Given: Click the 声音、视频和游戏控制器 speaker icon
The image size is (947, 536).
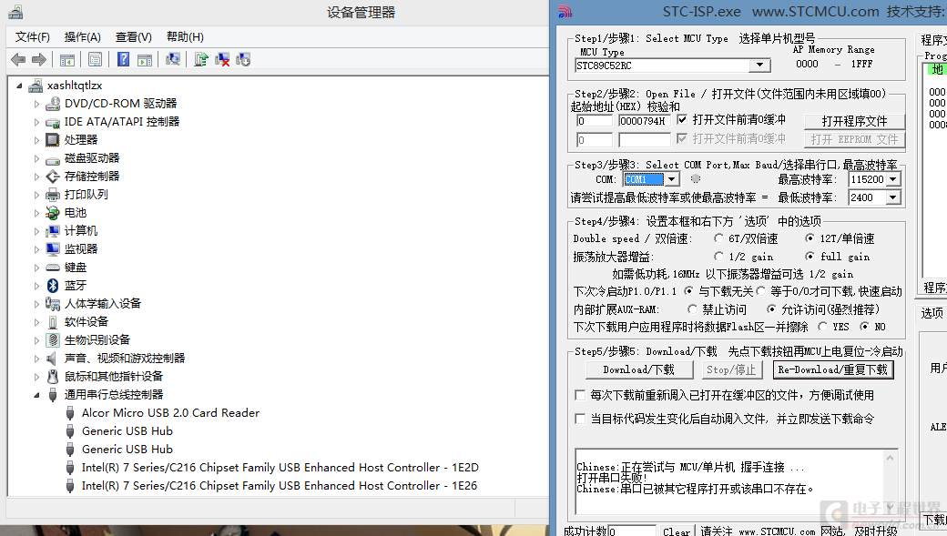Looking at the screenshot, I should tap(53, 359).
